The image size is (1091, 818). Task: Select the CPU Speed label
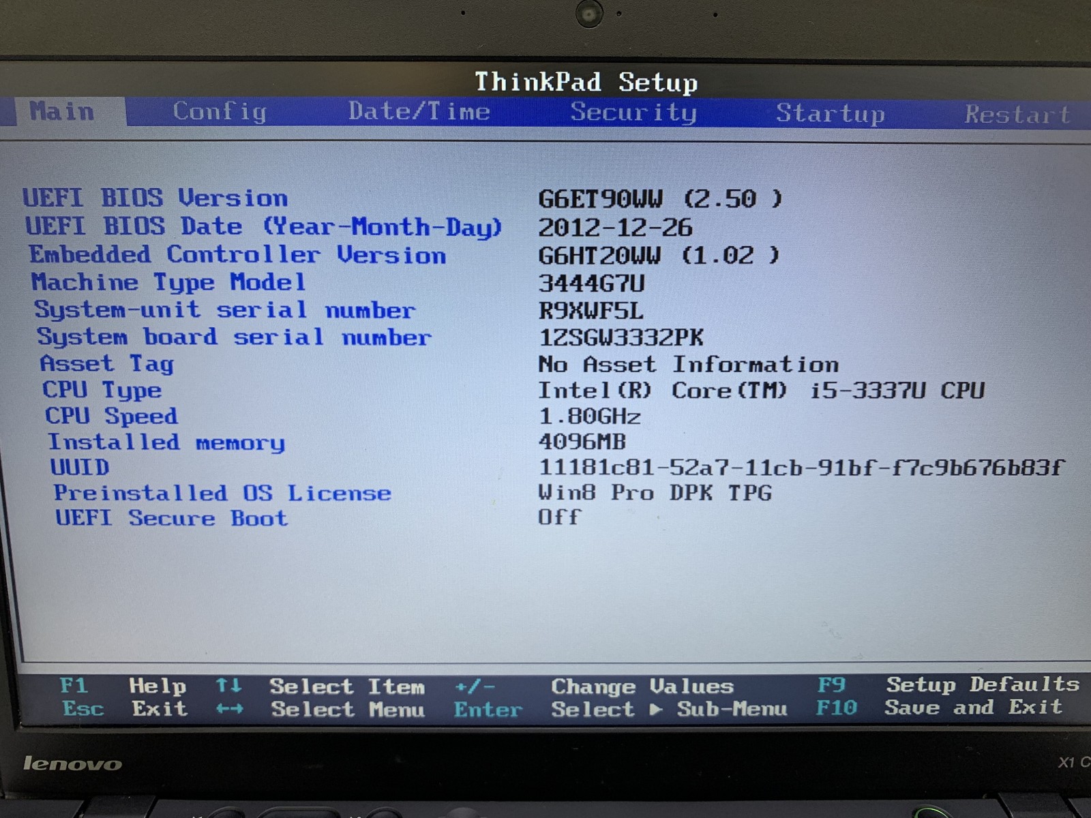pyautogui.click(x=111, y=416)
